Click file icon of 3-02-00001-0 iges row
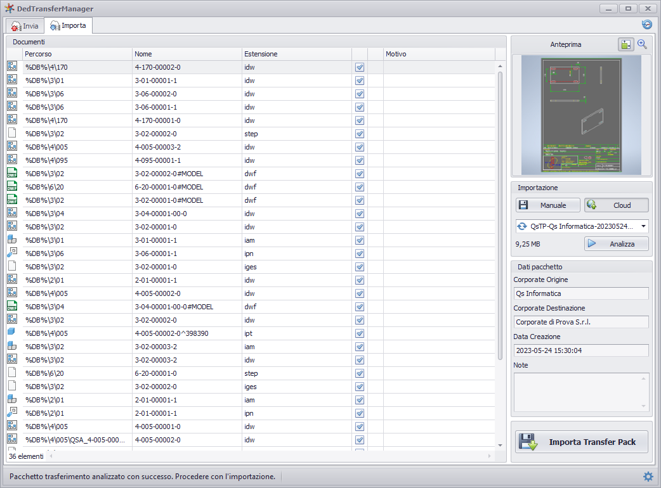 pos(12,266)
